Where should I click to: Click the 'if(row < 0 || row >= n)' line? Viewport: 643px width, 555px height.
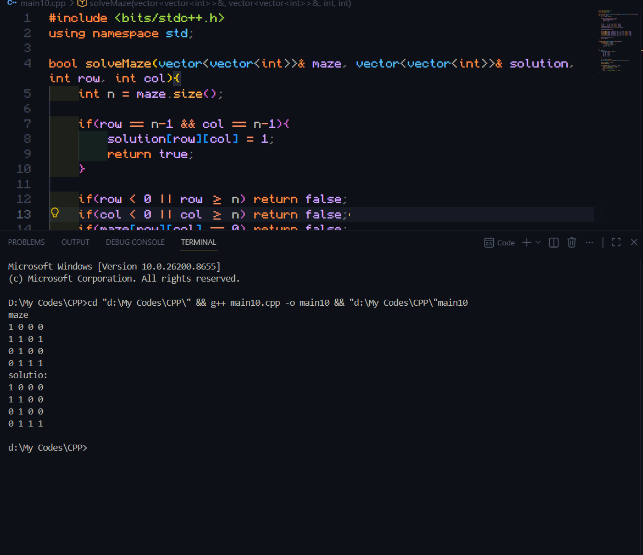[x=212, y=199]
